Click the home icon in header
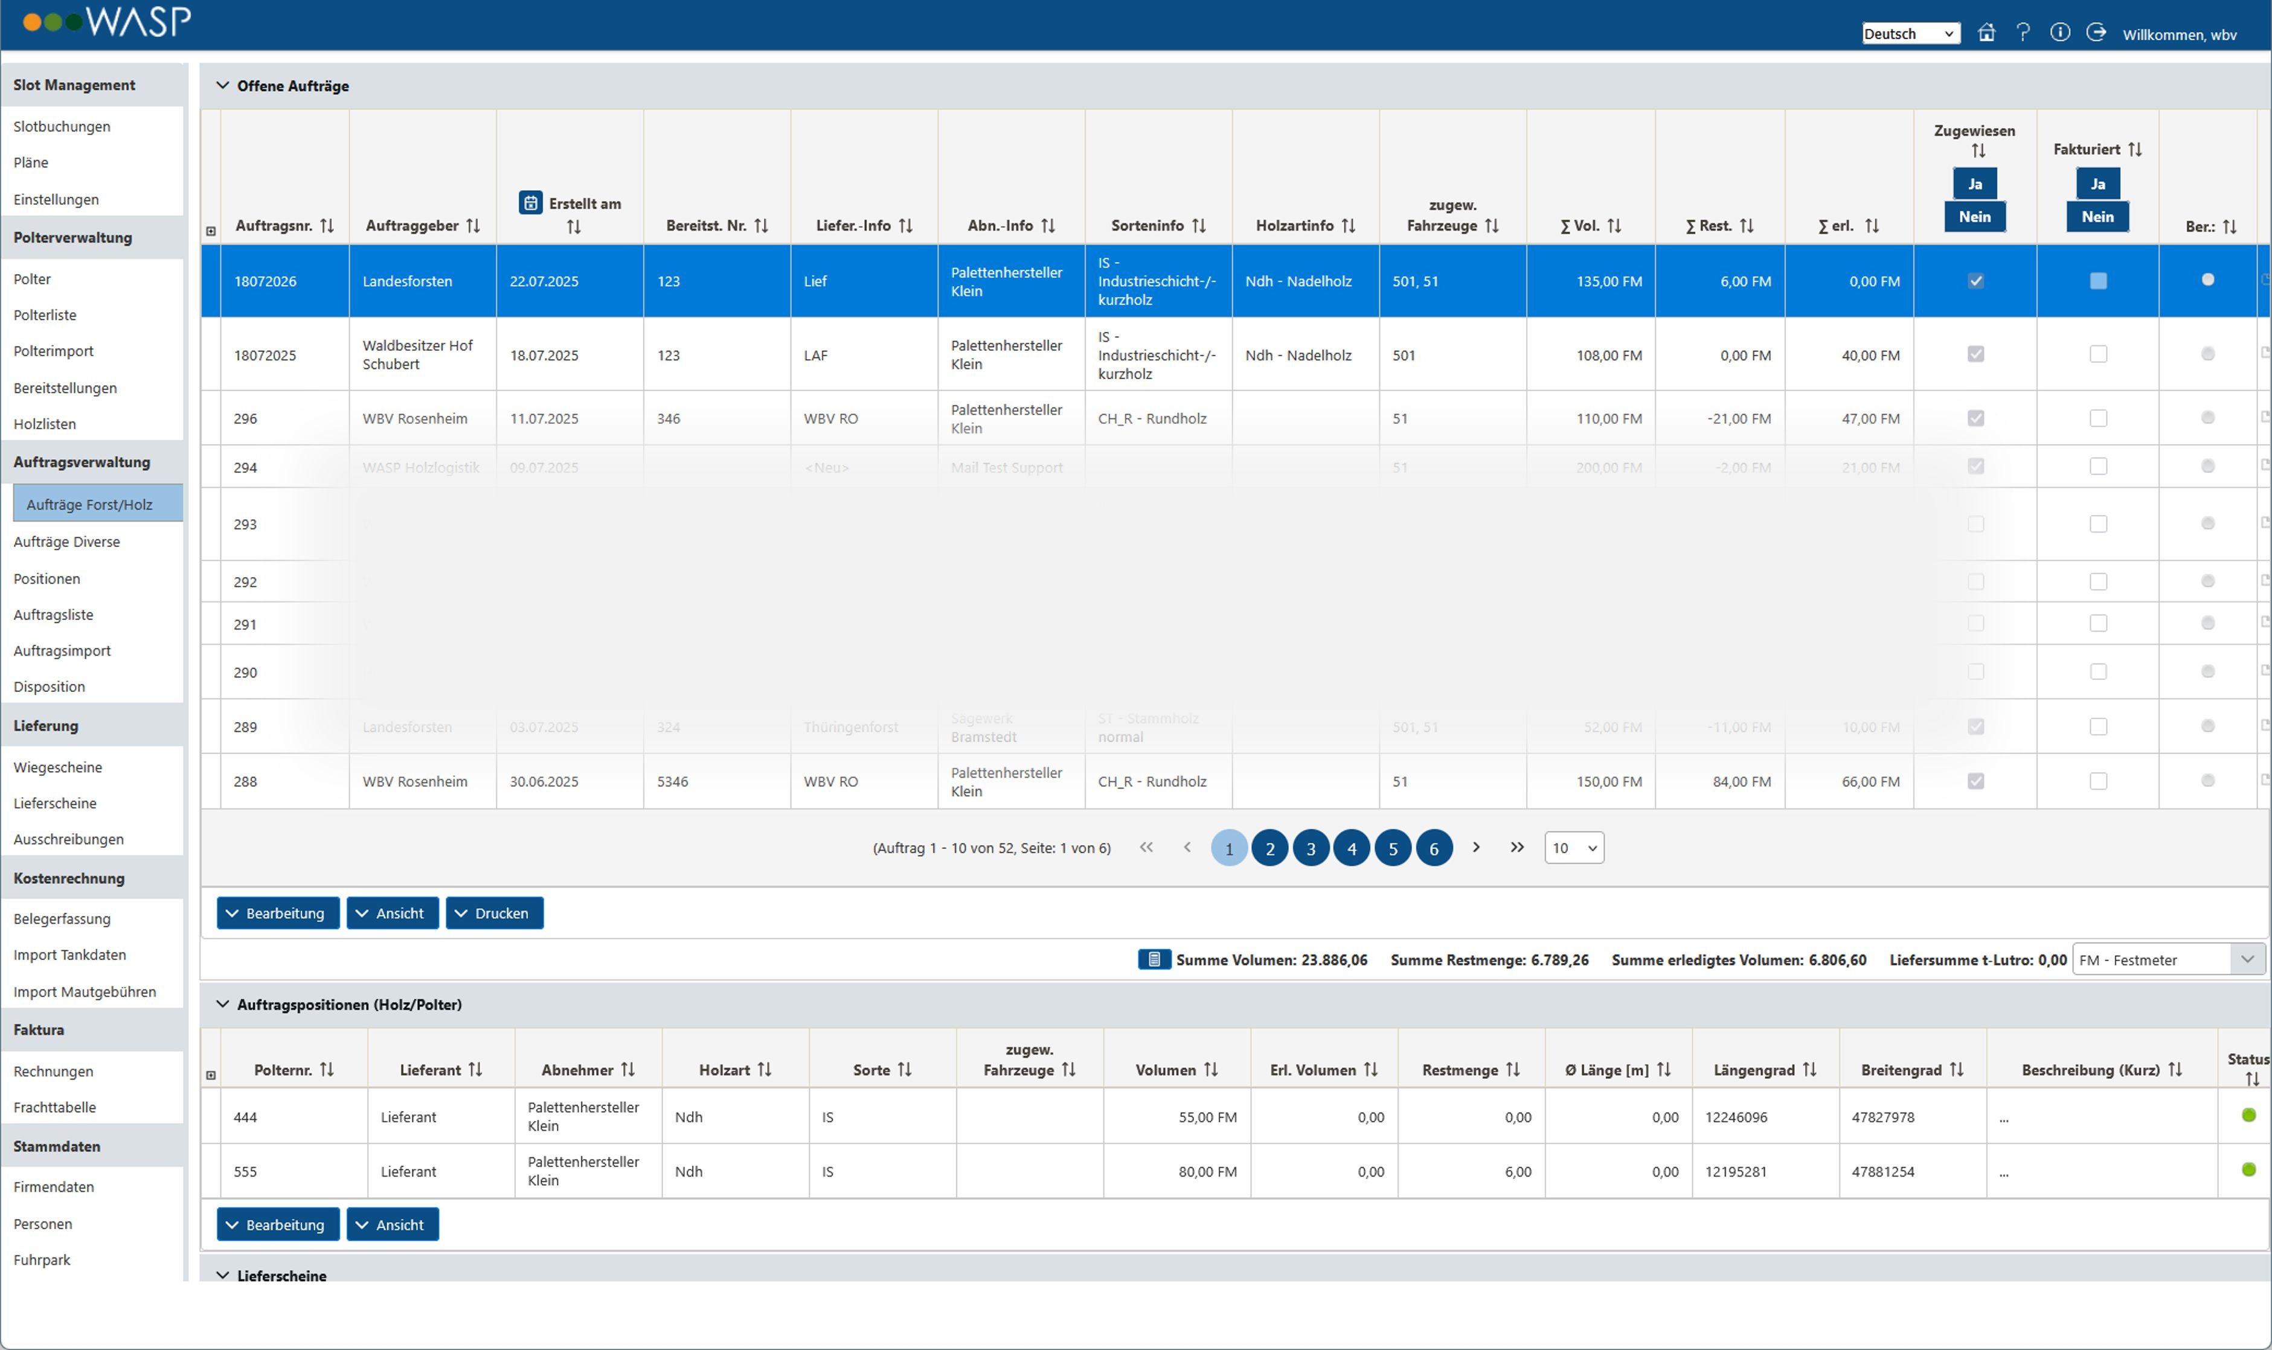 [x=1986, y=33]
